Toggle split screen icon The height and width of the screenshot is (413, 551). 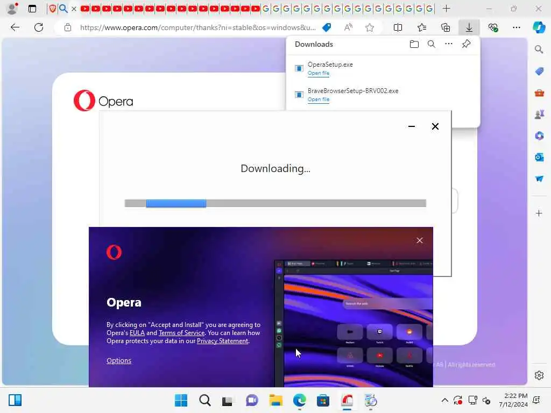tap(398, 27)
